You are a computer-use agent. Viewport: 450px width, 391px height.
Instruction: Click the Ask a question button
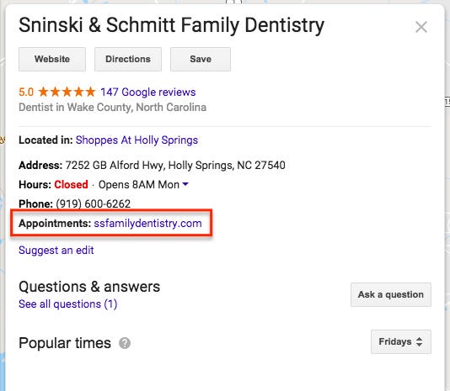tap(391, 294)
